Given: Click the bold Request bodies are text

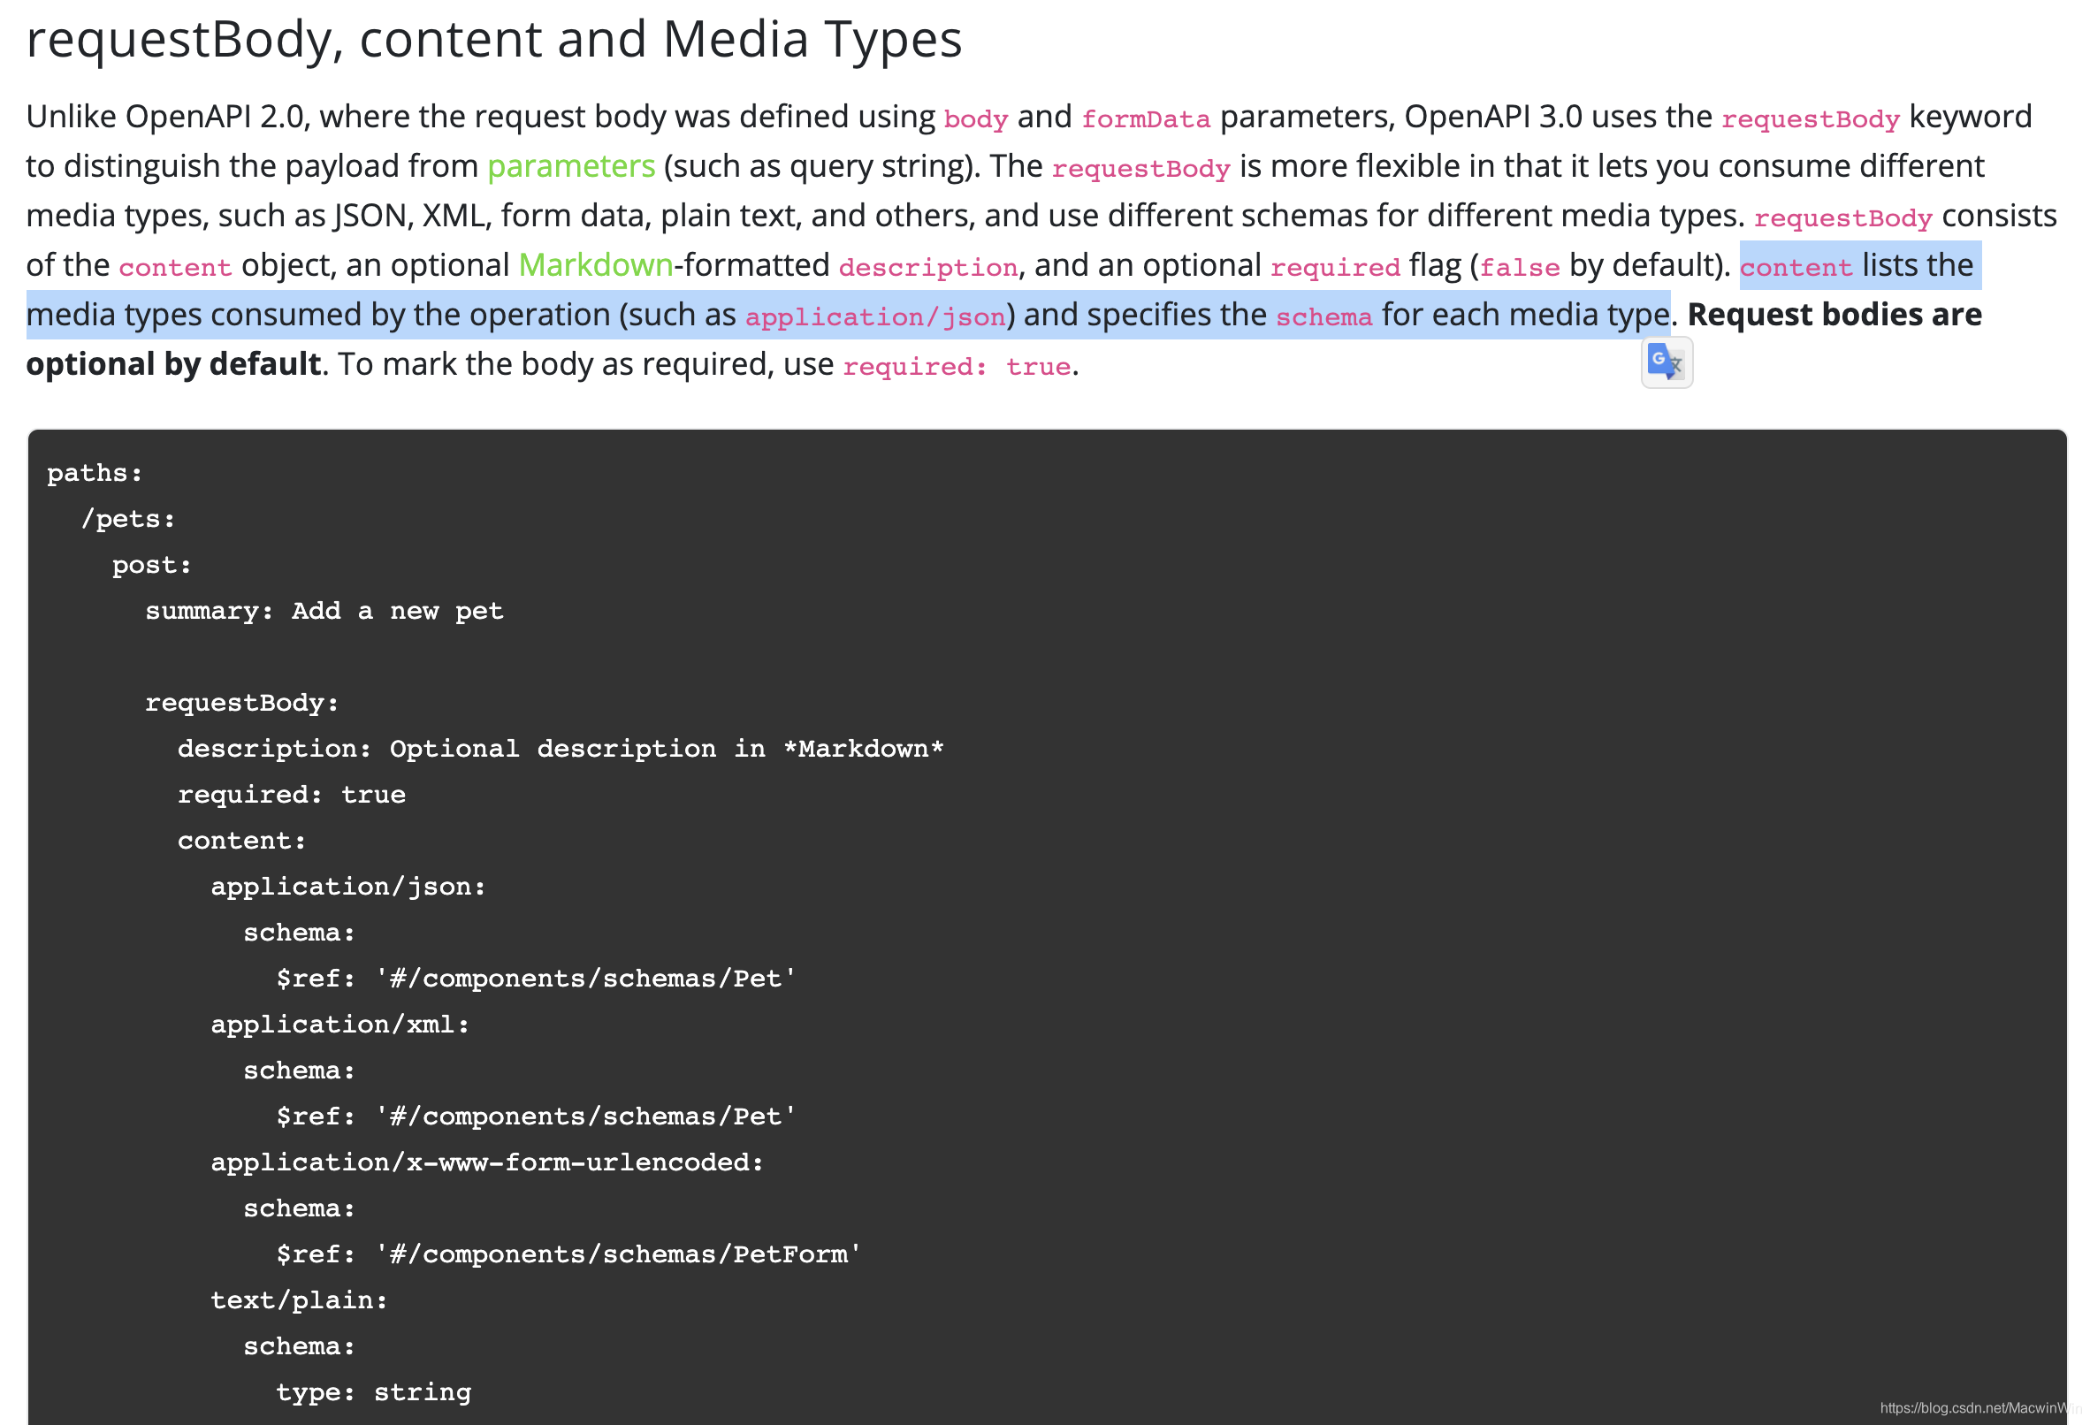Looking at the screenshot, I should click(x=1834, y=315).
